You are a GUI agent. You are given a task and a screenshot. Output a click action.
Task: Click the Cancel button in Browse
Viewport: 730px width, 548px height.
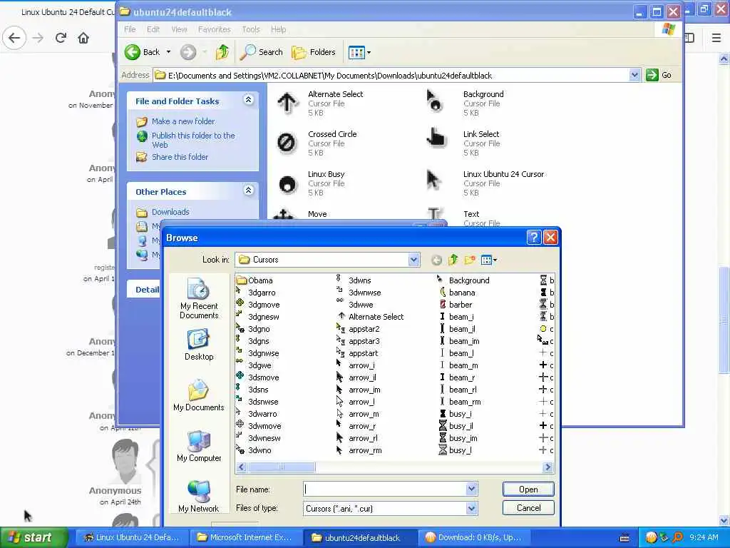tap(528, 508)
